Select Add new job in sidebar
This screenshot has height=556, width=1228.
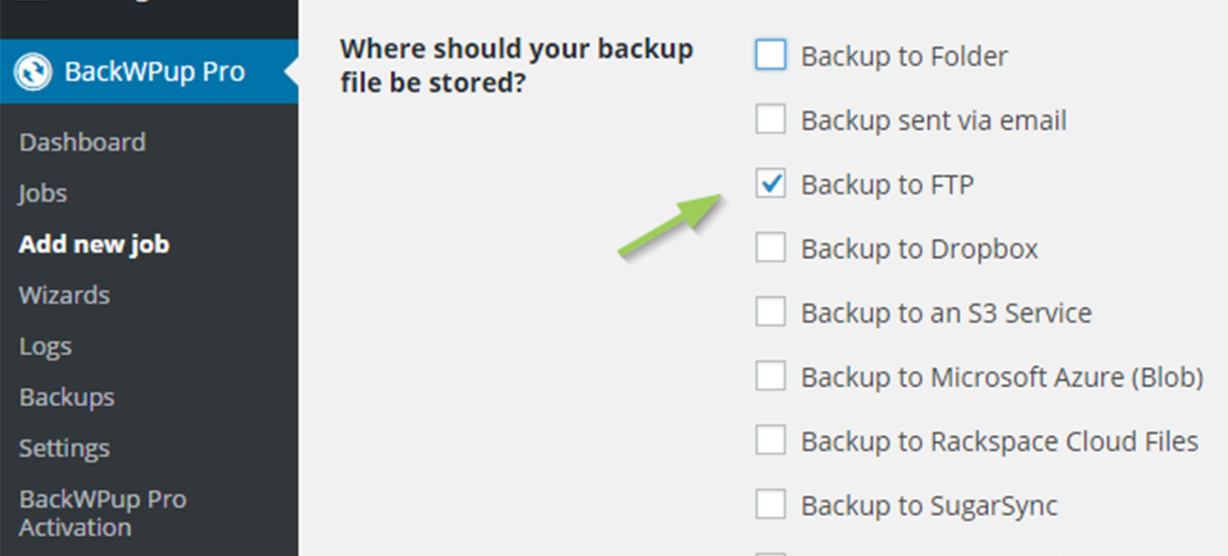click(94, 244)
